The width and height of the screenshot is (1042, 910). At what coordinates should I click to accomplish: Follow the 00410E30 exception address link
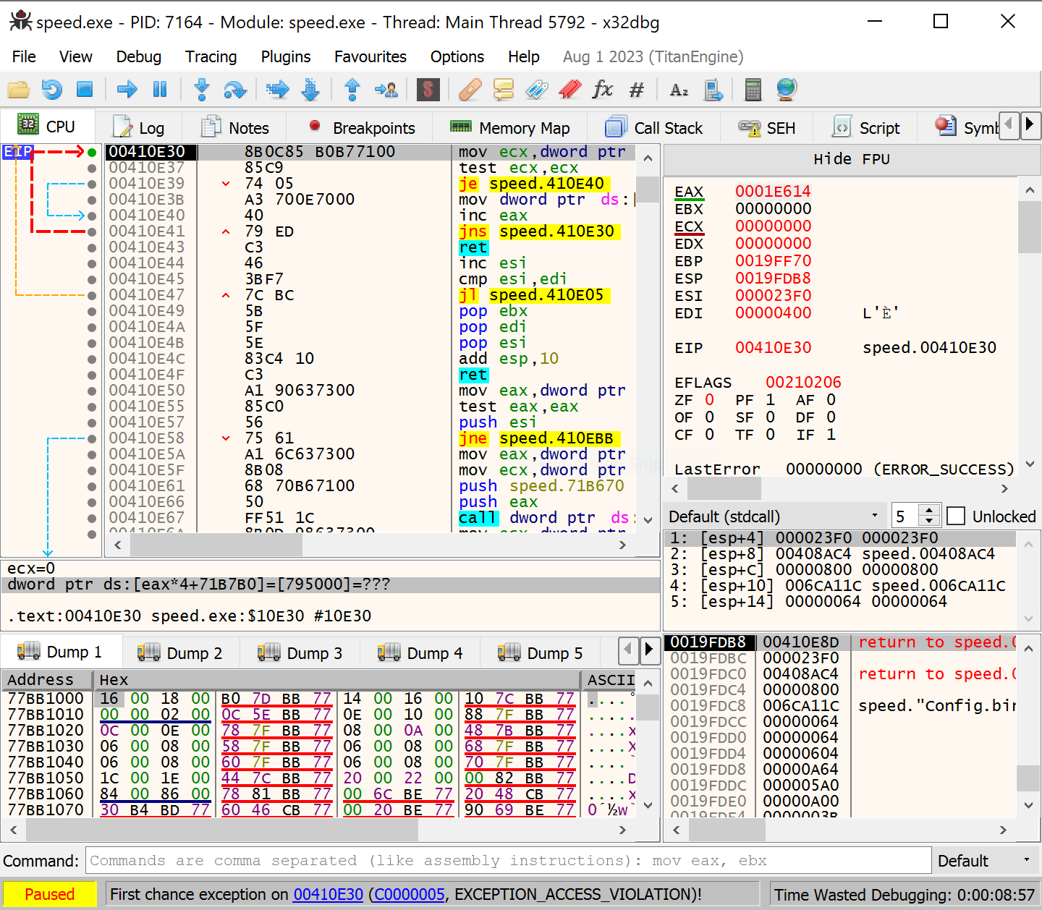click(x=328, y=894)
